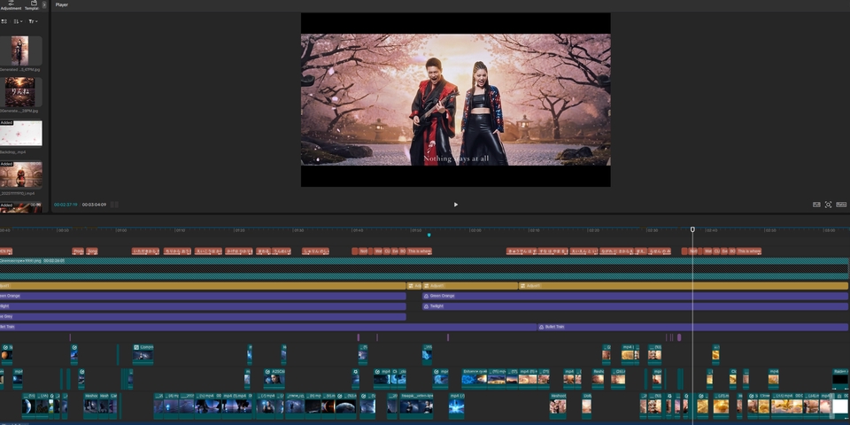Click the playhead handle on the ruler
Screen dimensions: 850x425
pyautogui.click(x=692, y=229)
